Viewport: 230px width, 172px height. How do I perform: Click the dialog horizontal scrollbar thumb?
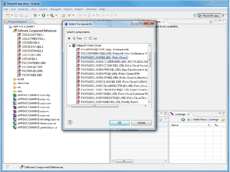tap(94, 106)
